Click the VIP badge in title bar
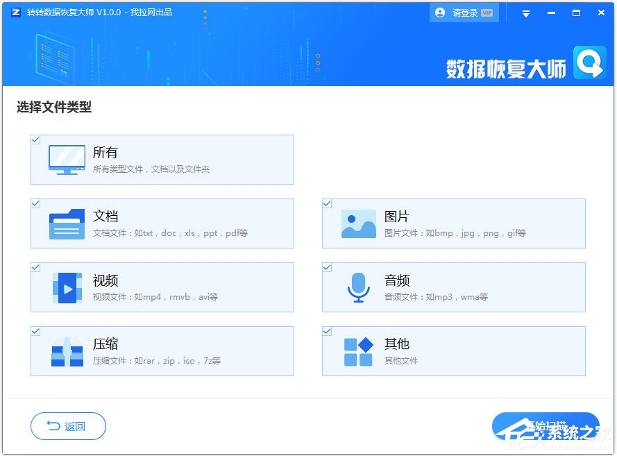Image resolution: width=617 pixels, height=456 pixels. pyautogui.click(x=487, y=12)
